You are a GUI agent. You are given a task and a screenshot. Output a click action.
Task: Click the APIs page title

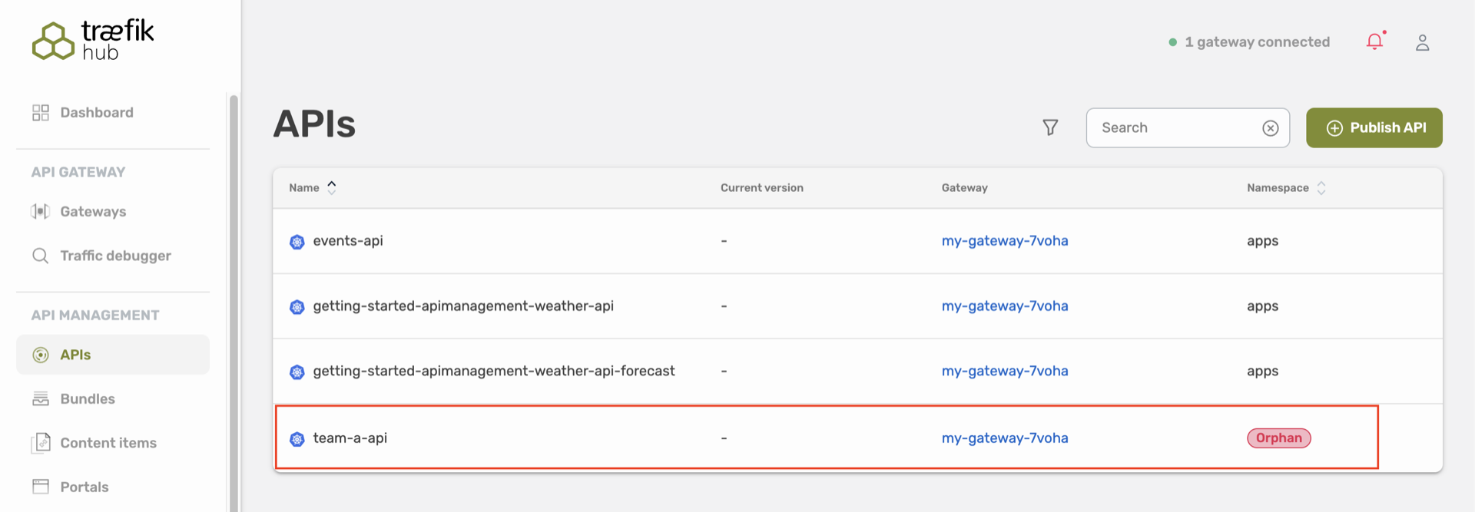[314, 124]
